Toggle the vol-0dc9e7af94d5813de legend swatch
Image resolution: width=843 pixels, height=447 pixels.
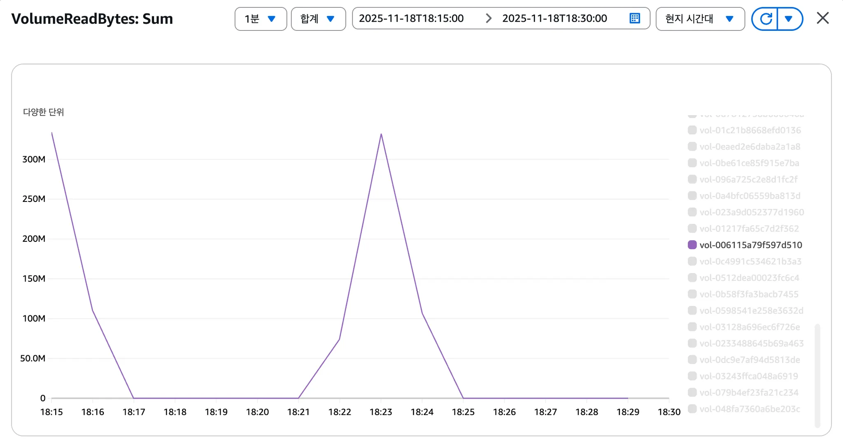[x=692, y=360]
